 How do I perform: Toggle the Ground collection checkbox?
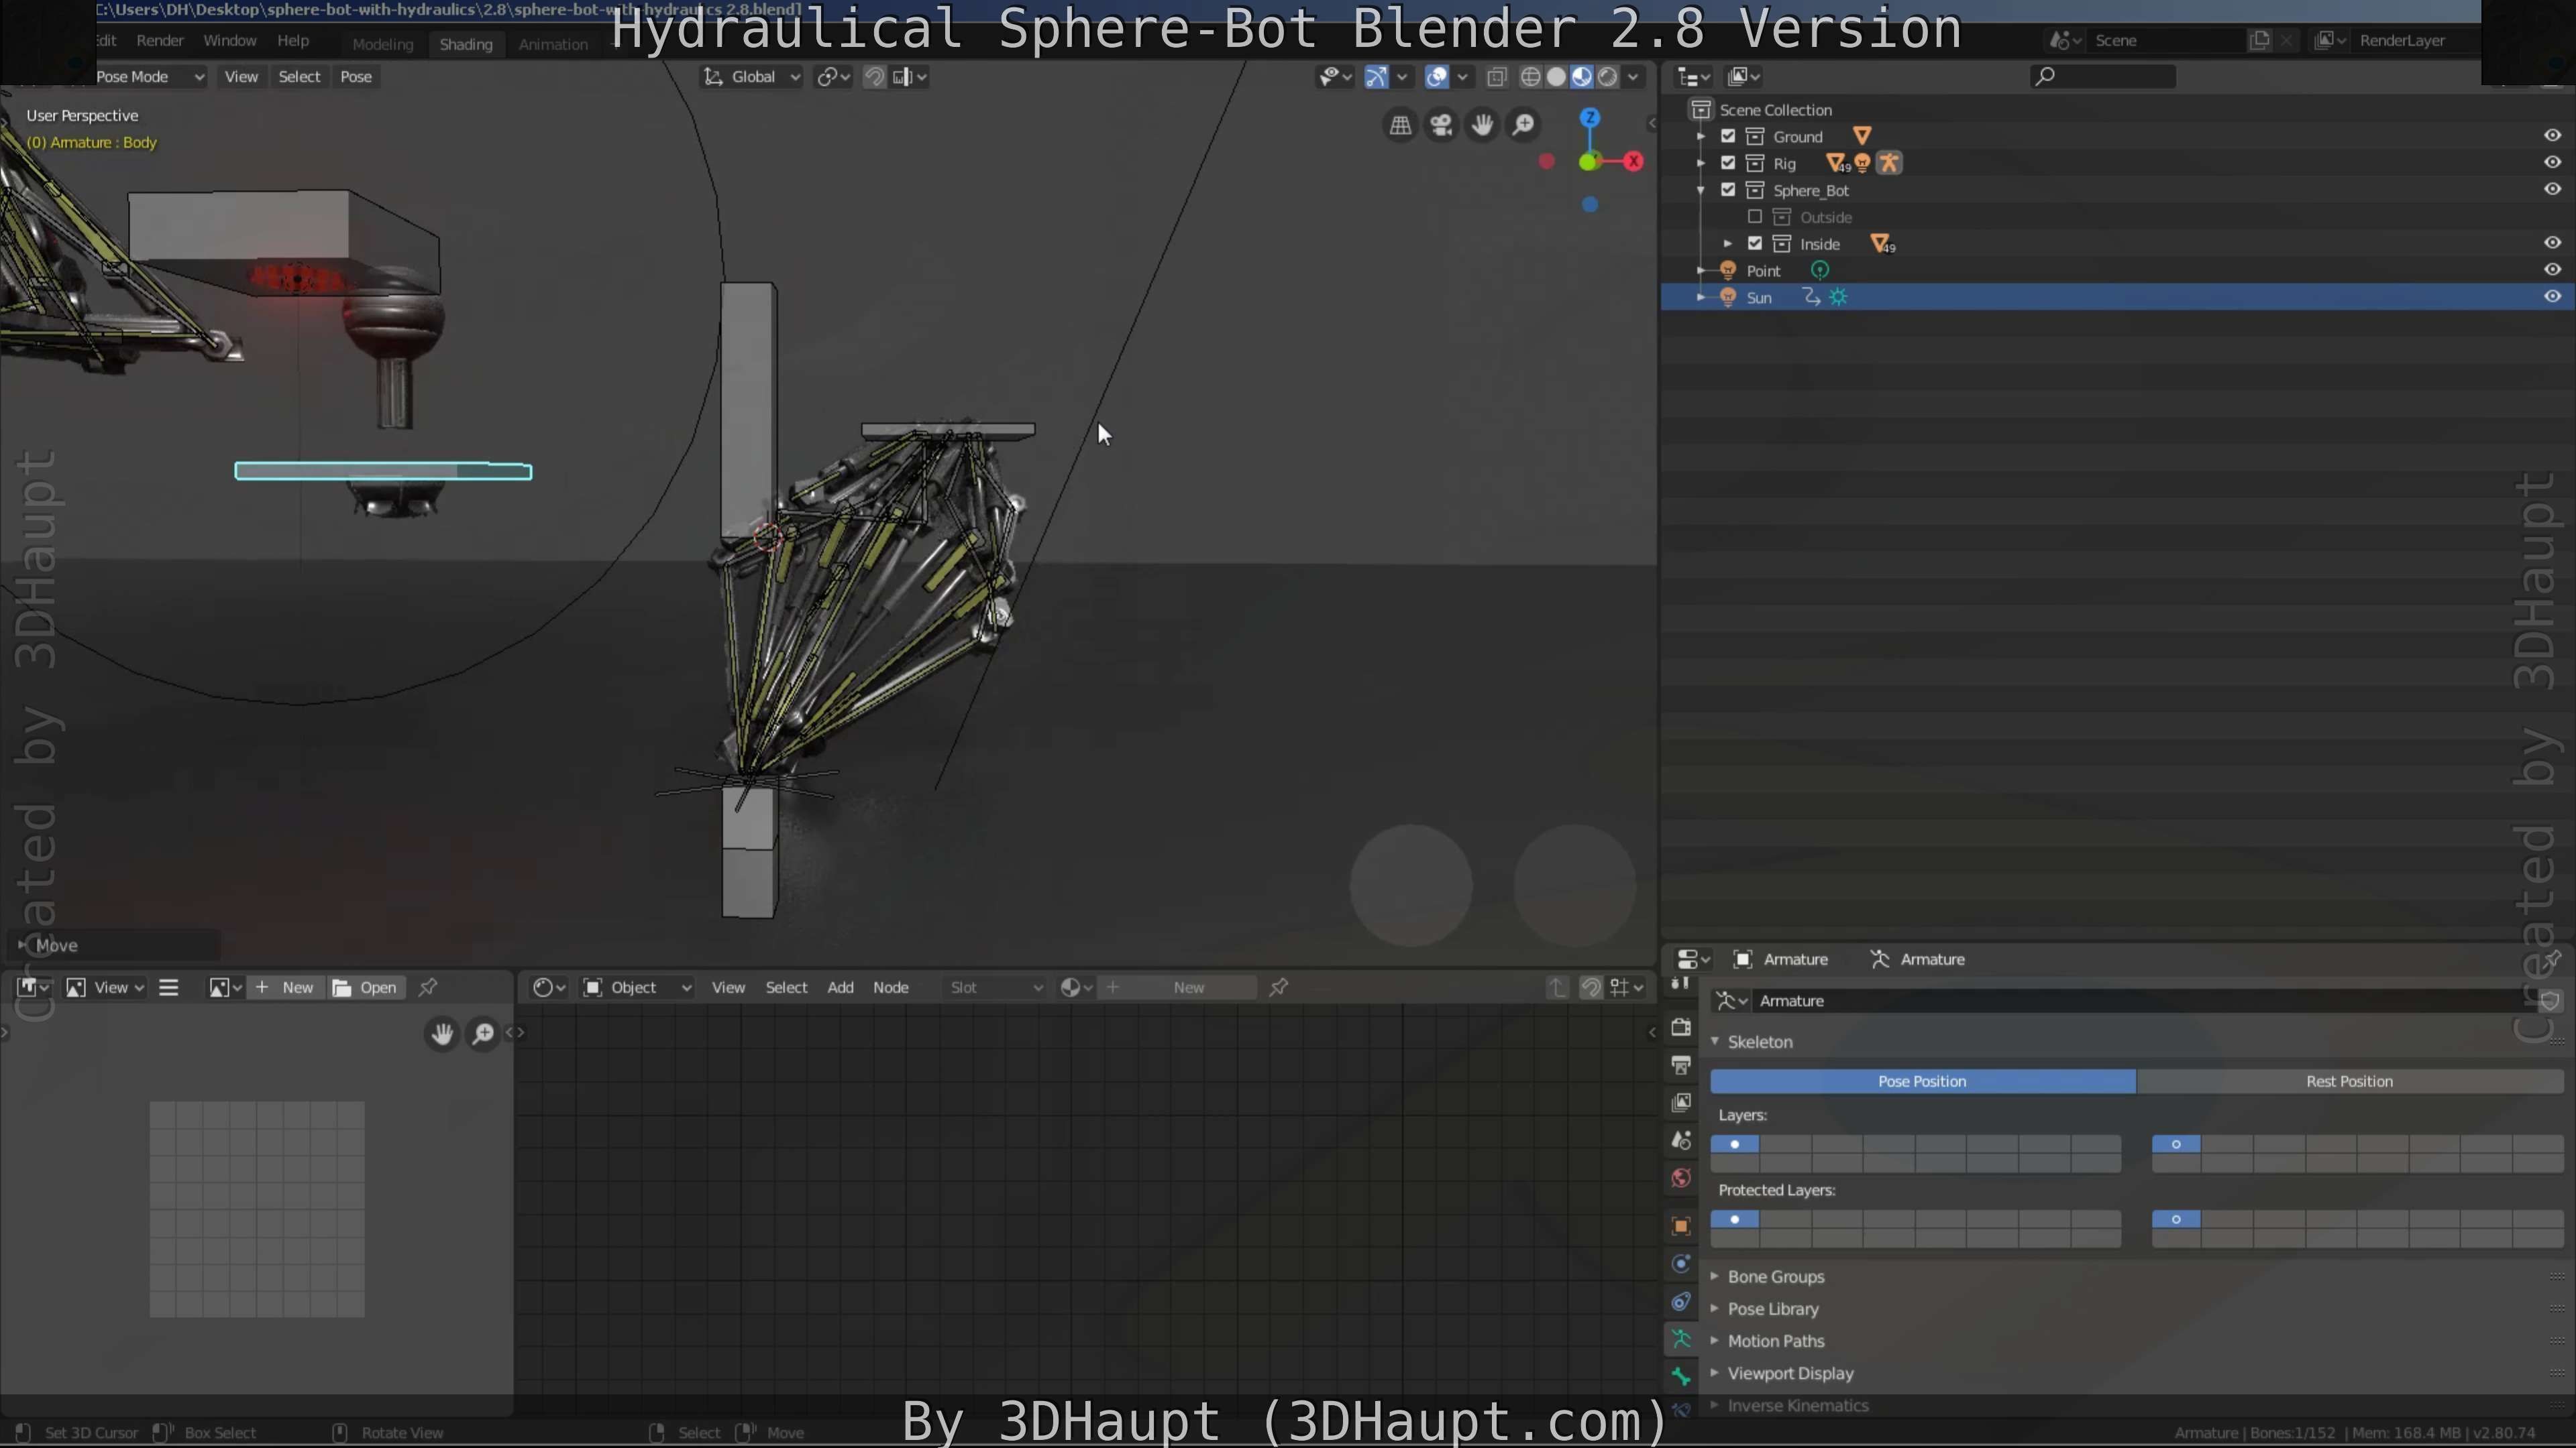[x=1728, y=136]
